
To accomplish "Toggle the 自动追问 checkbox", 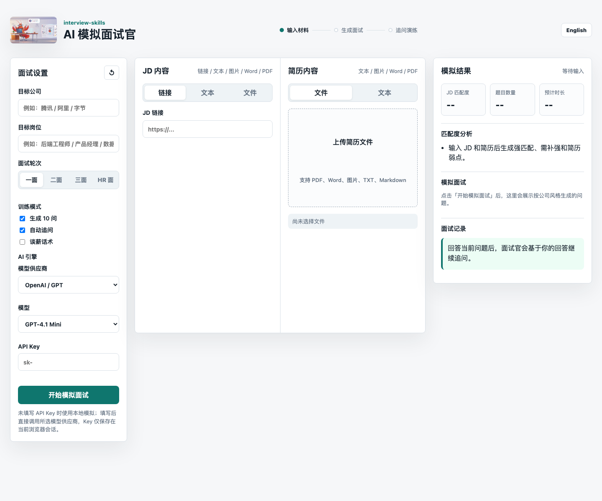I will [23, 230].
